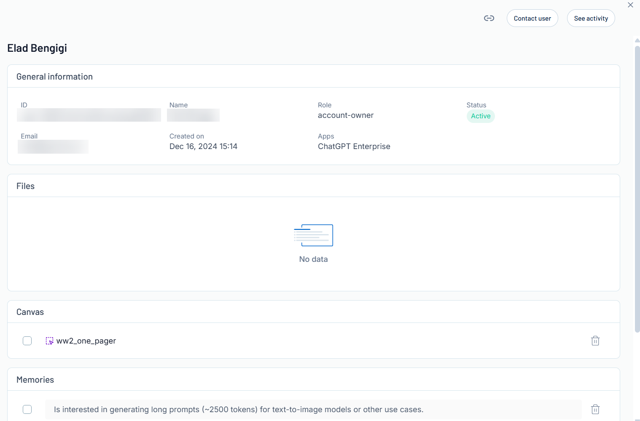Viewport: 640px width, 421px height.
Task: Click the vertical scrollbar thumb
Action: [637, 189]
